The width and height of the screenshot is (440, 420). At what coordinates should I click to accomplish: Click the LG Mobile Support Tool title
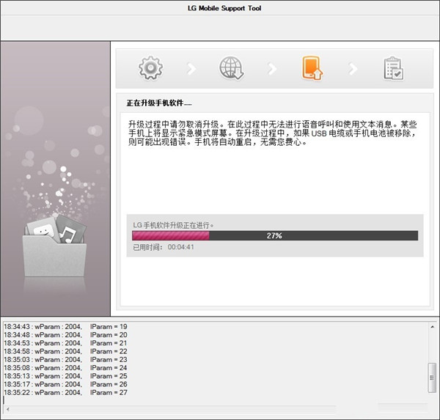tap(224, 8)
